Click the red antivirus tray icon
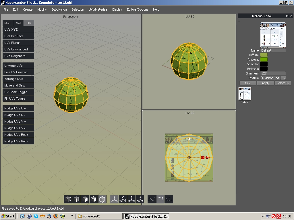Viewport: 294px width, 220px height. pos(279,216)
